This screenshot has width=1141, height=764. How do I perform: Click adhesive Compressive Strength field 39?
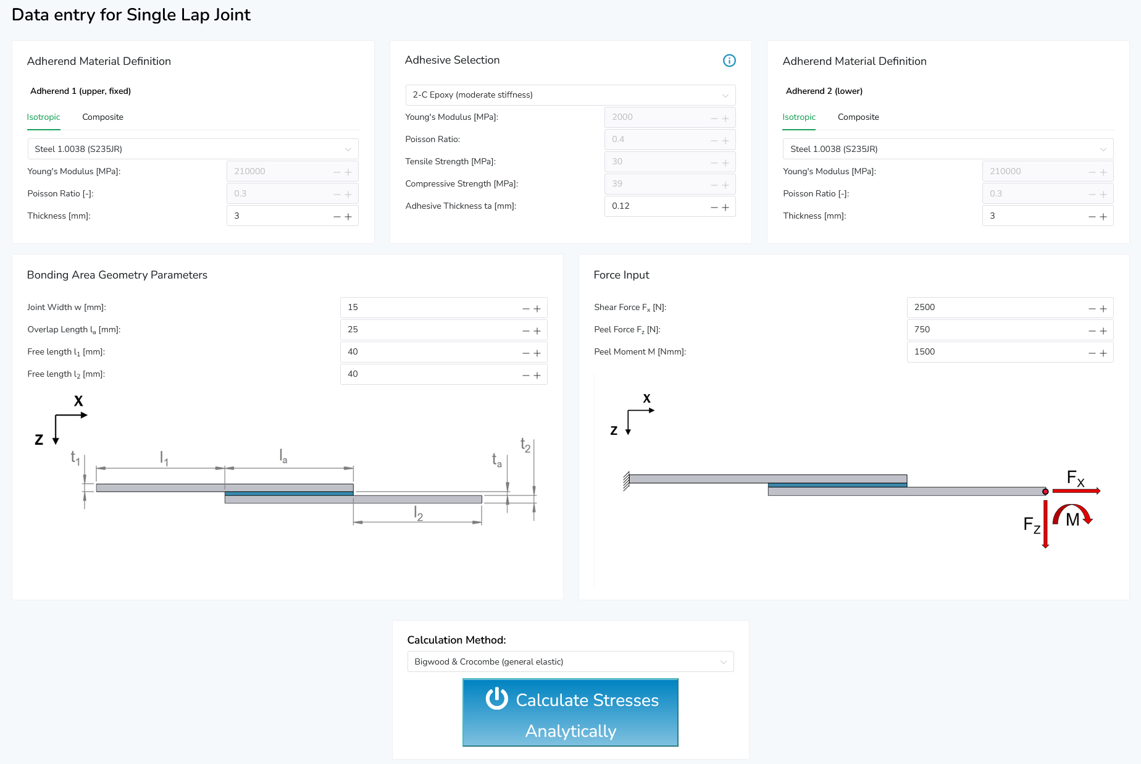670,184
